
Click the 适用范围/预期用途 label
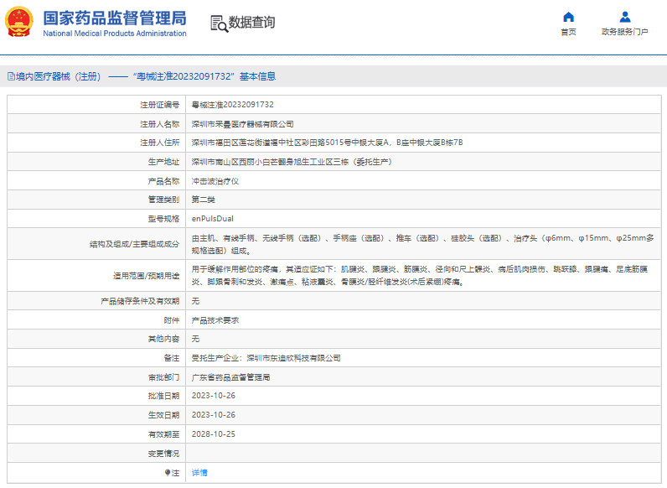tap(147, 276)
